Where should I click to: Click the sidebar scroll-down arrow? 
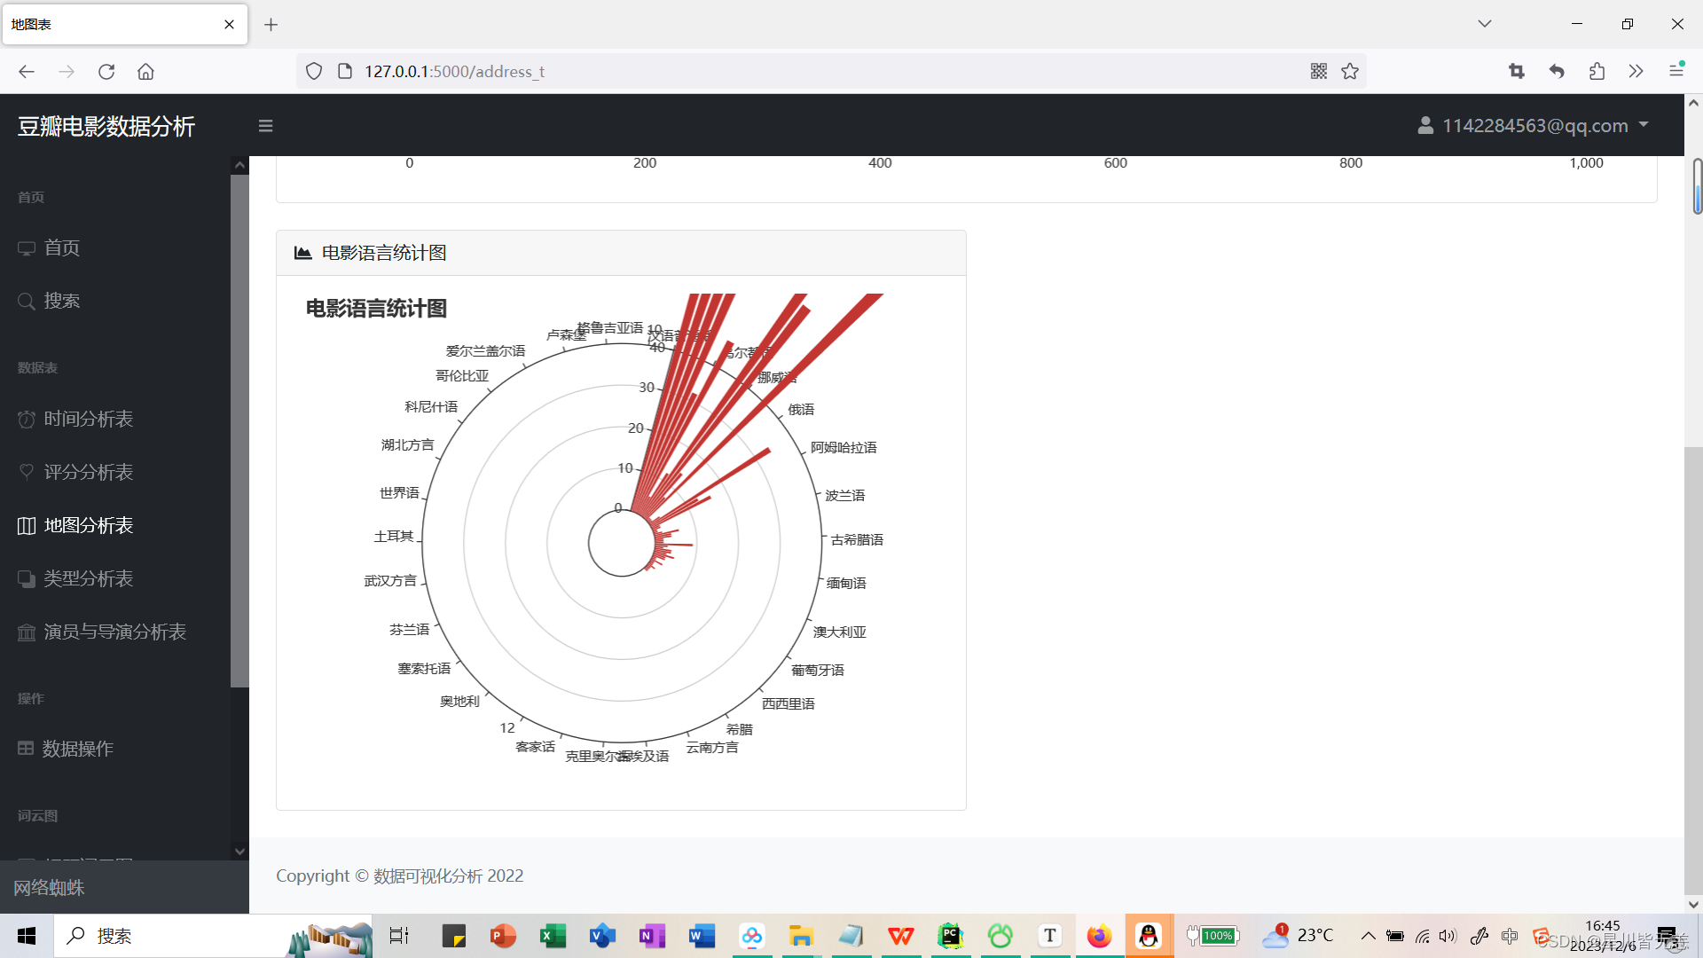pos(239,852)
